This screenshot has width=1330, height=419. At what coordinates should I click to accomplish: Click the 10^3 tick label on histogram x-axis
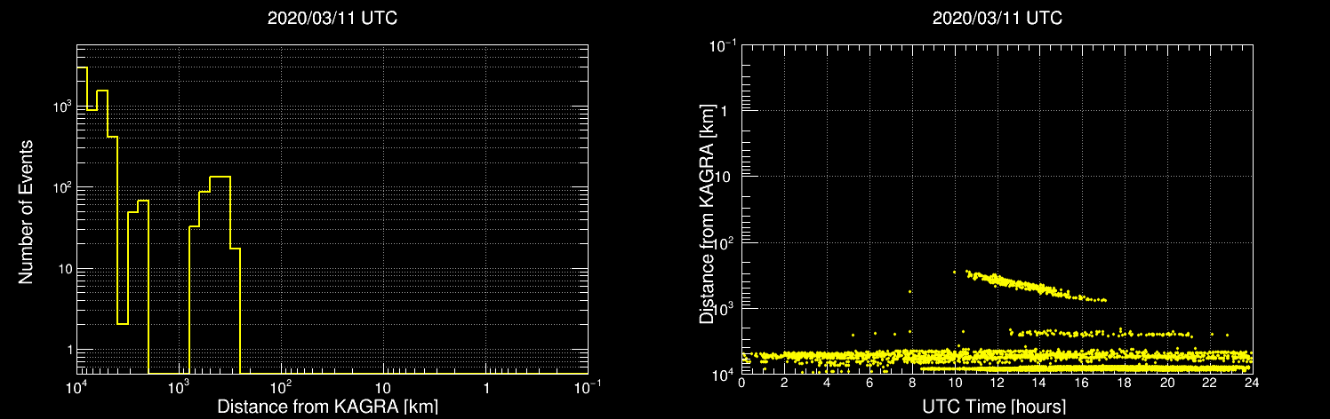pyautogui.click(x=180, y=386)
